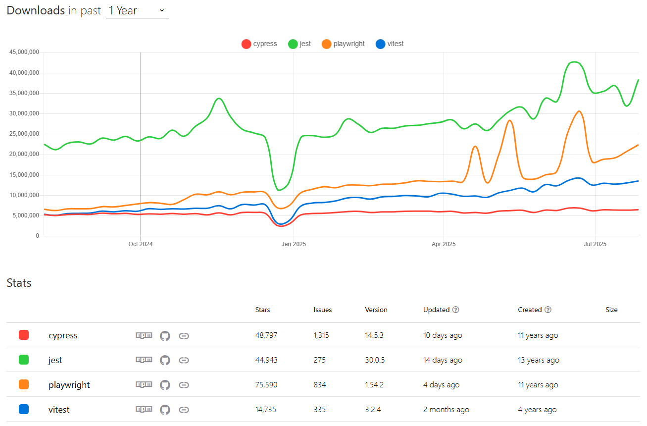This screenshot has width=647, height=426.
Task: Click the Version column header
Action: click(376, 310)
